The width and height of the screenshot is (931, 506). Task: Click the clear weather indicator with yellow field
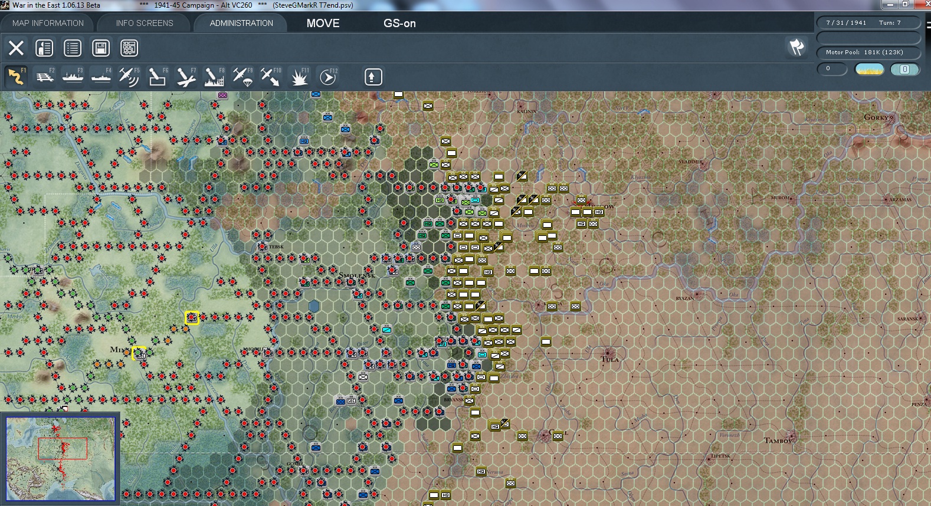point(870,70)
